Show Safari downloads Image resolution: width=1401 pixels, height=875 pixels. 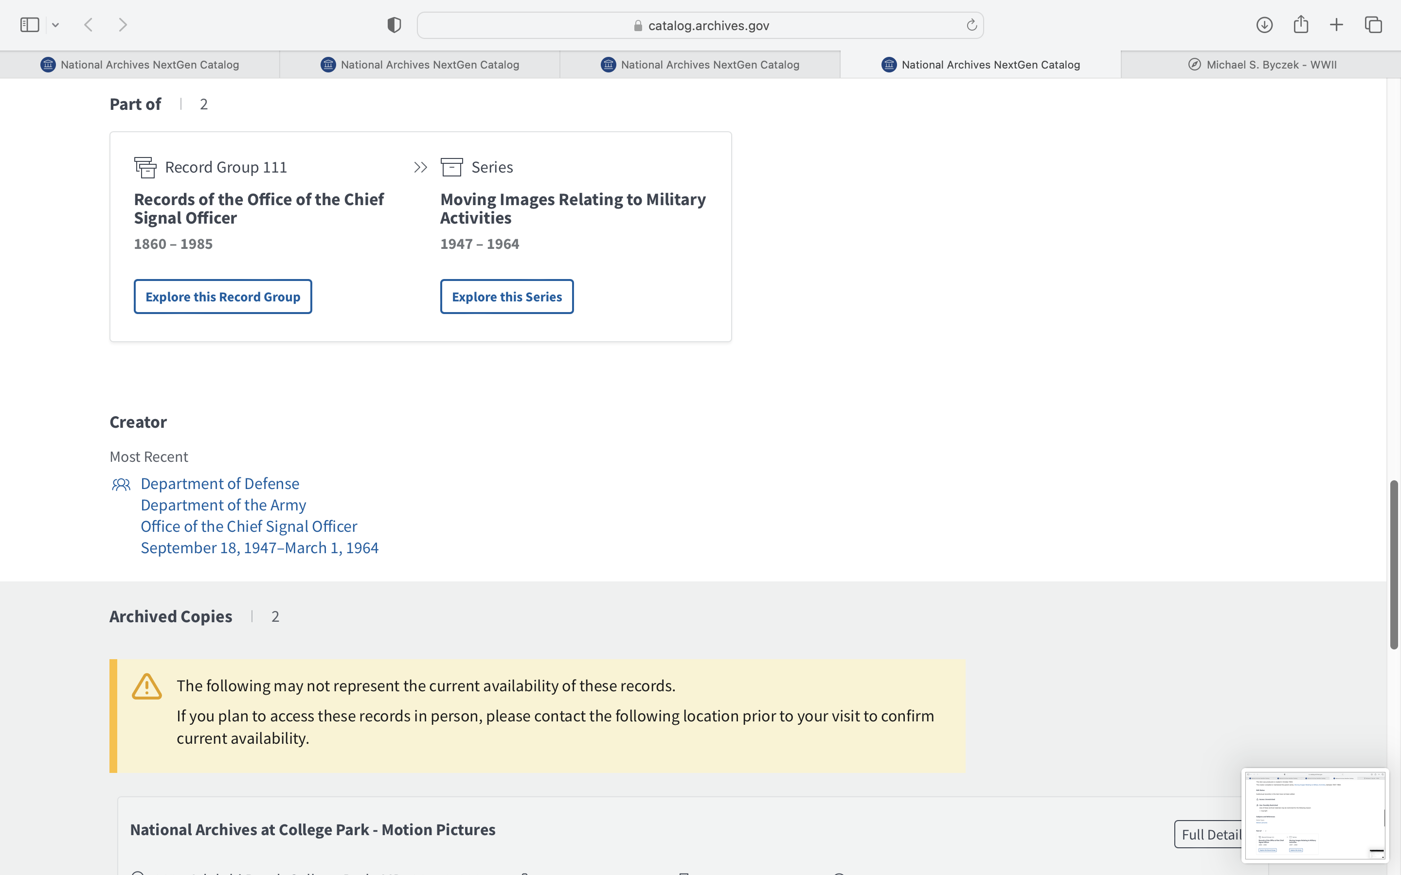1264,25
